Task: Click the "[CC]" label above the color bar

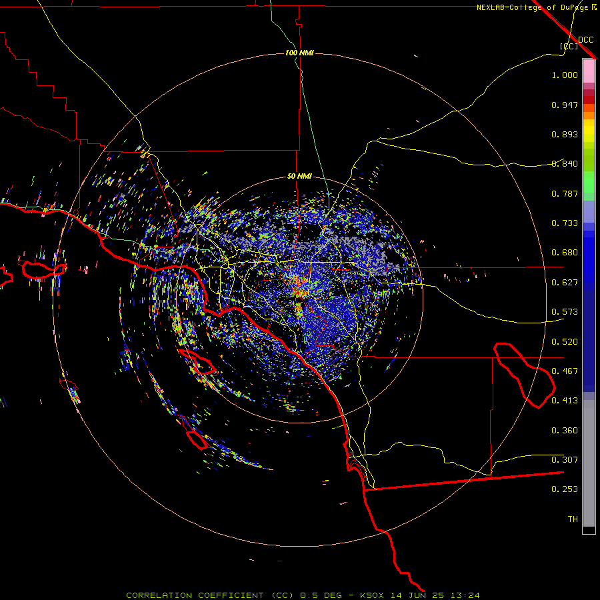Action: (x=569, y=46)
